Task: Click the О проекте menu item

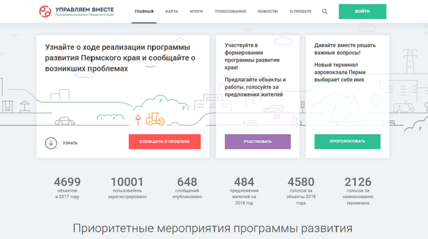Action: point(300,11)
